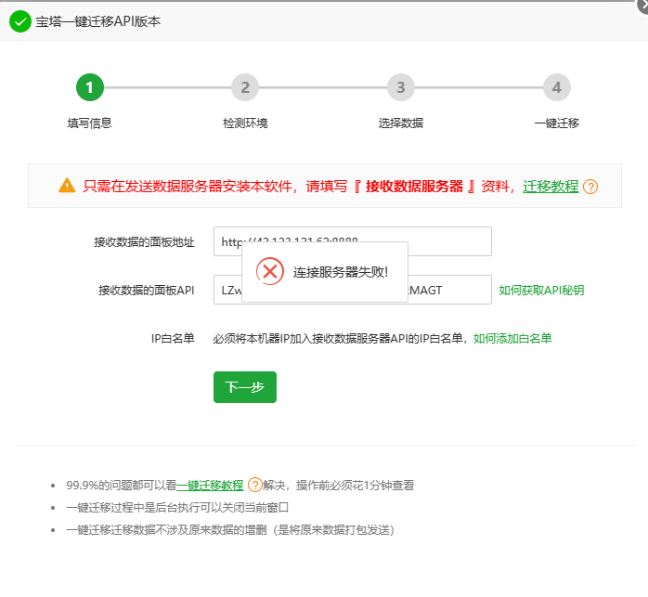Open the 迁移教程 link in the warning

[x=551, y=187]
